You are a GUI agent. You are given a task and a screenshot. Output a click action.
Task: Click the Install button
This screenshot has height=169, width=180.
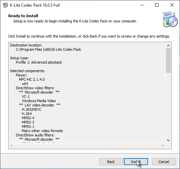point(136,161)
